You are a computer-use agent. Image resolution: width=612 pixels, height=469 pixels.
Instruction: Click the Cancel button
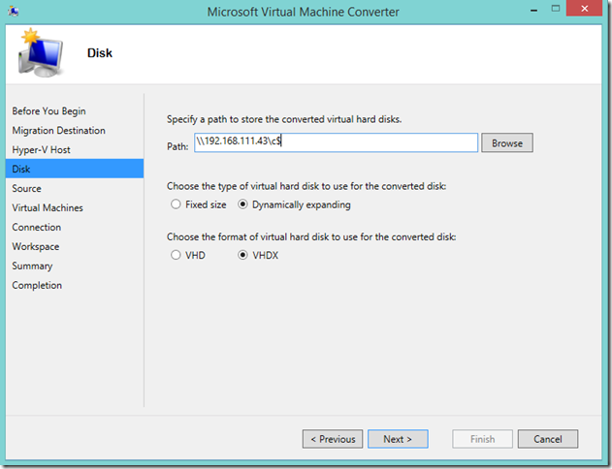coord(548,439)
